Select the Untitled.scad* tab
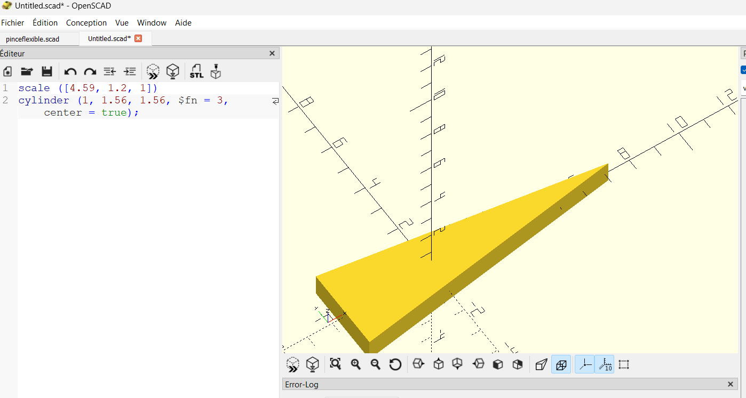746x398 pixels. [109, 38]
